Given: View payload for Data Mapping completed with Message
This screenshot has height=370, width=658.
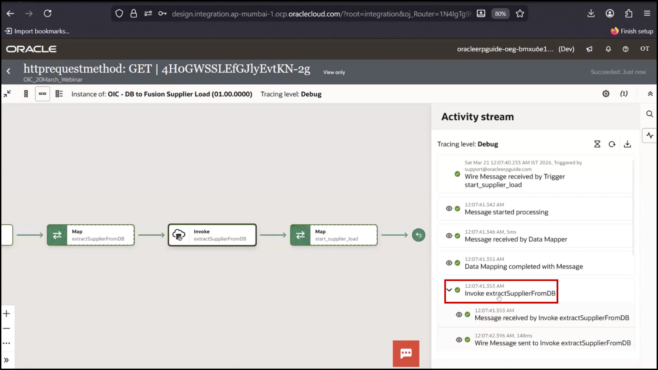Looking at the screenshot, I should tap(449, 263).
